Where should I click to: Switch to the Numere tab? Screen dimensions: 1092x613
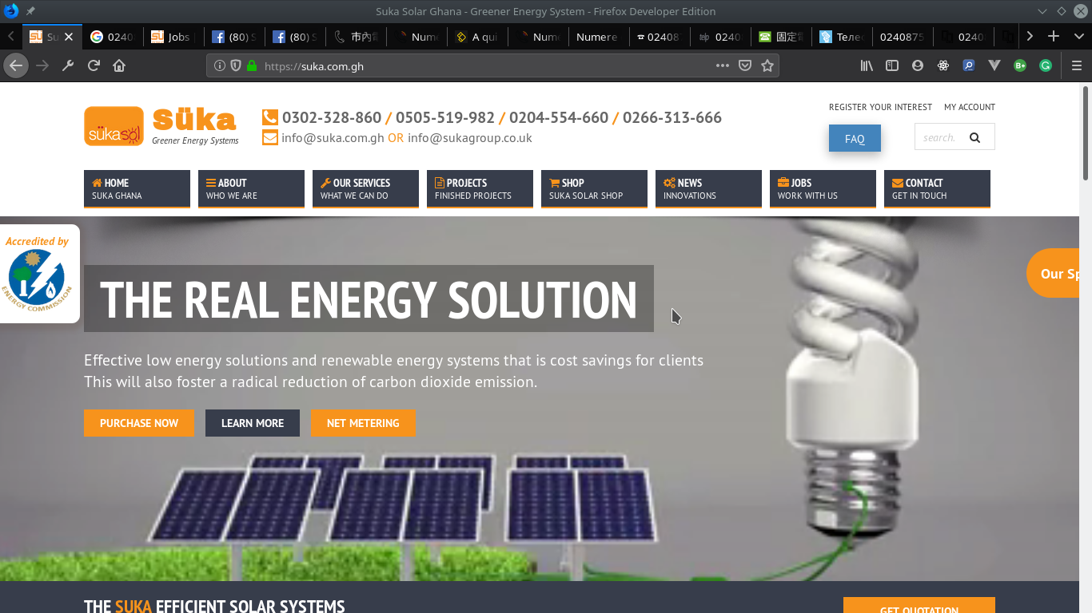tap(598, 37)
